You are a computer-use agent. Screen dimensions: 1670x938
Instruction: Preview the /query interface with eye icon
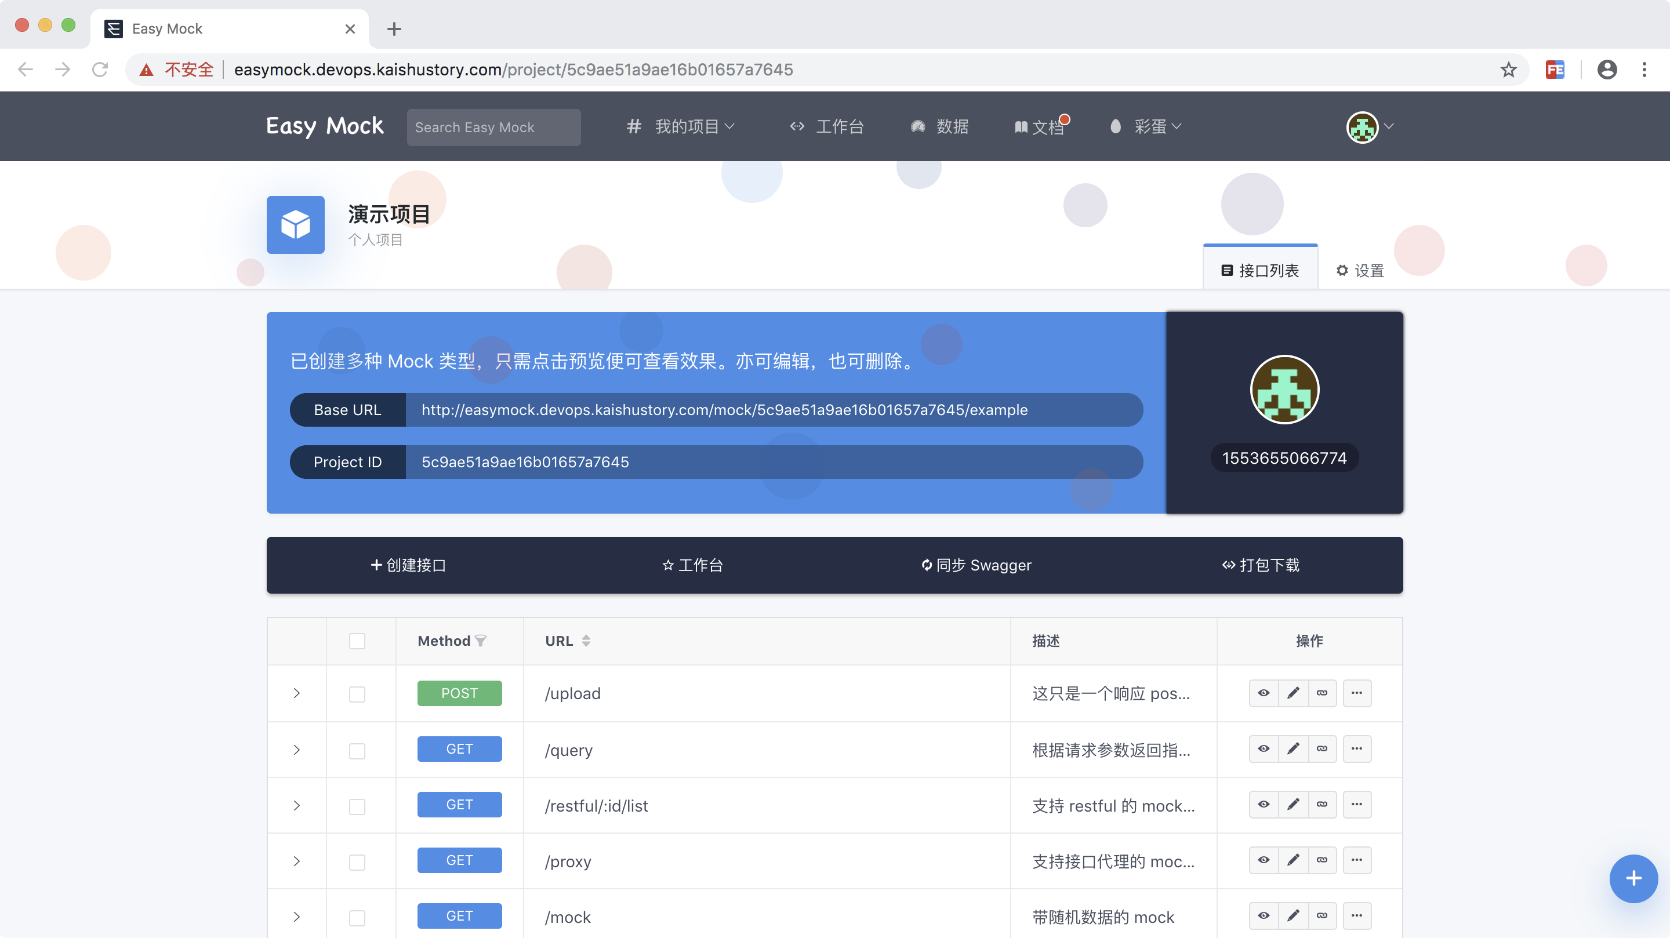[1264, 748]
